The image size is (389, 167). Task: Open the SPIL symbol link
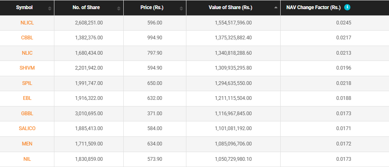coord(27,83)
